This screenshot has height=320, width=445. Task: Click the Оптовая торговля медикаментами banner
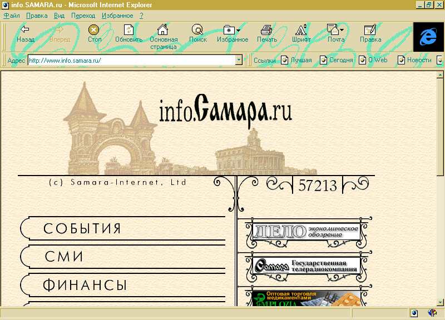pos(306,298)
